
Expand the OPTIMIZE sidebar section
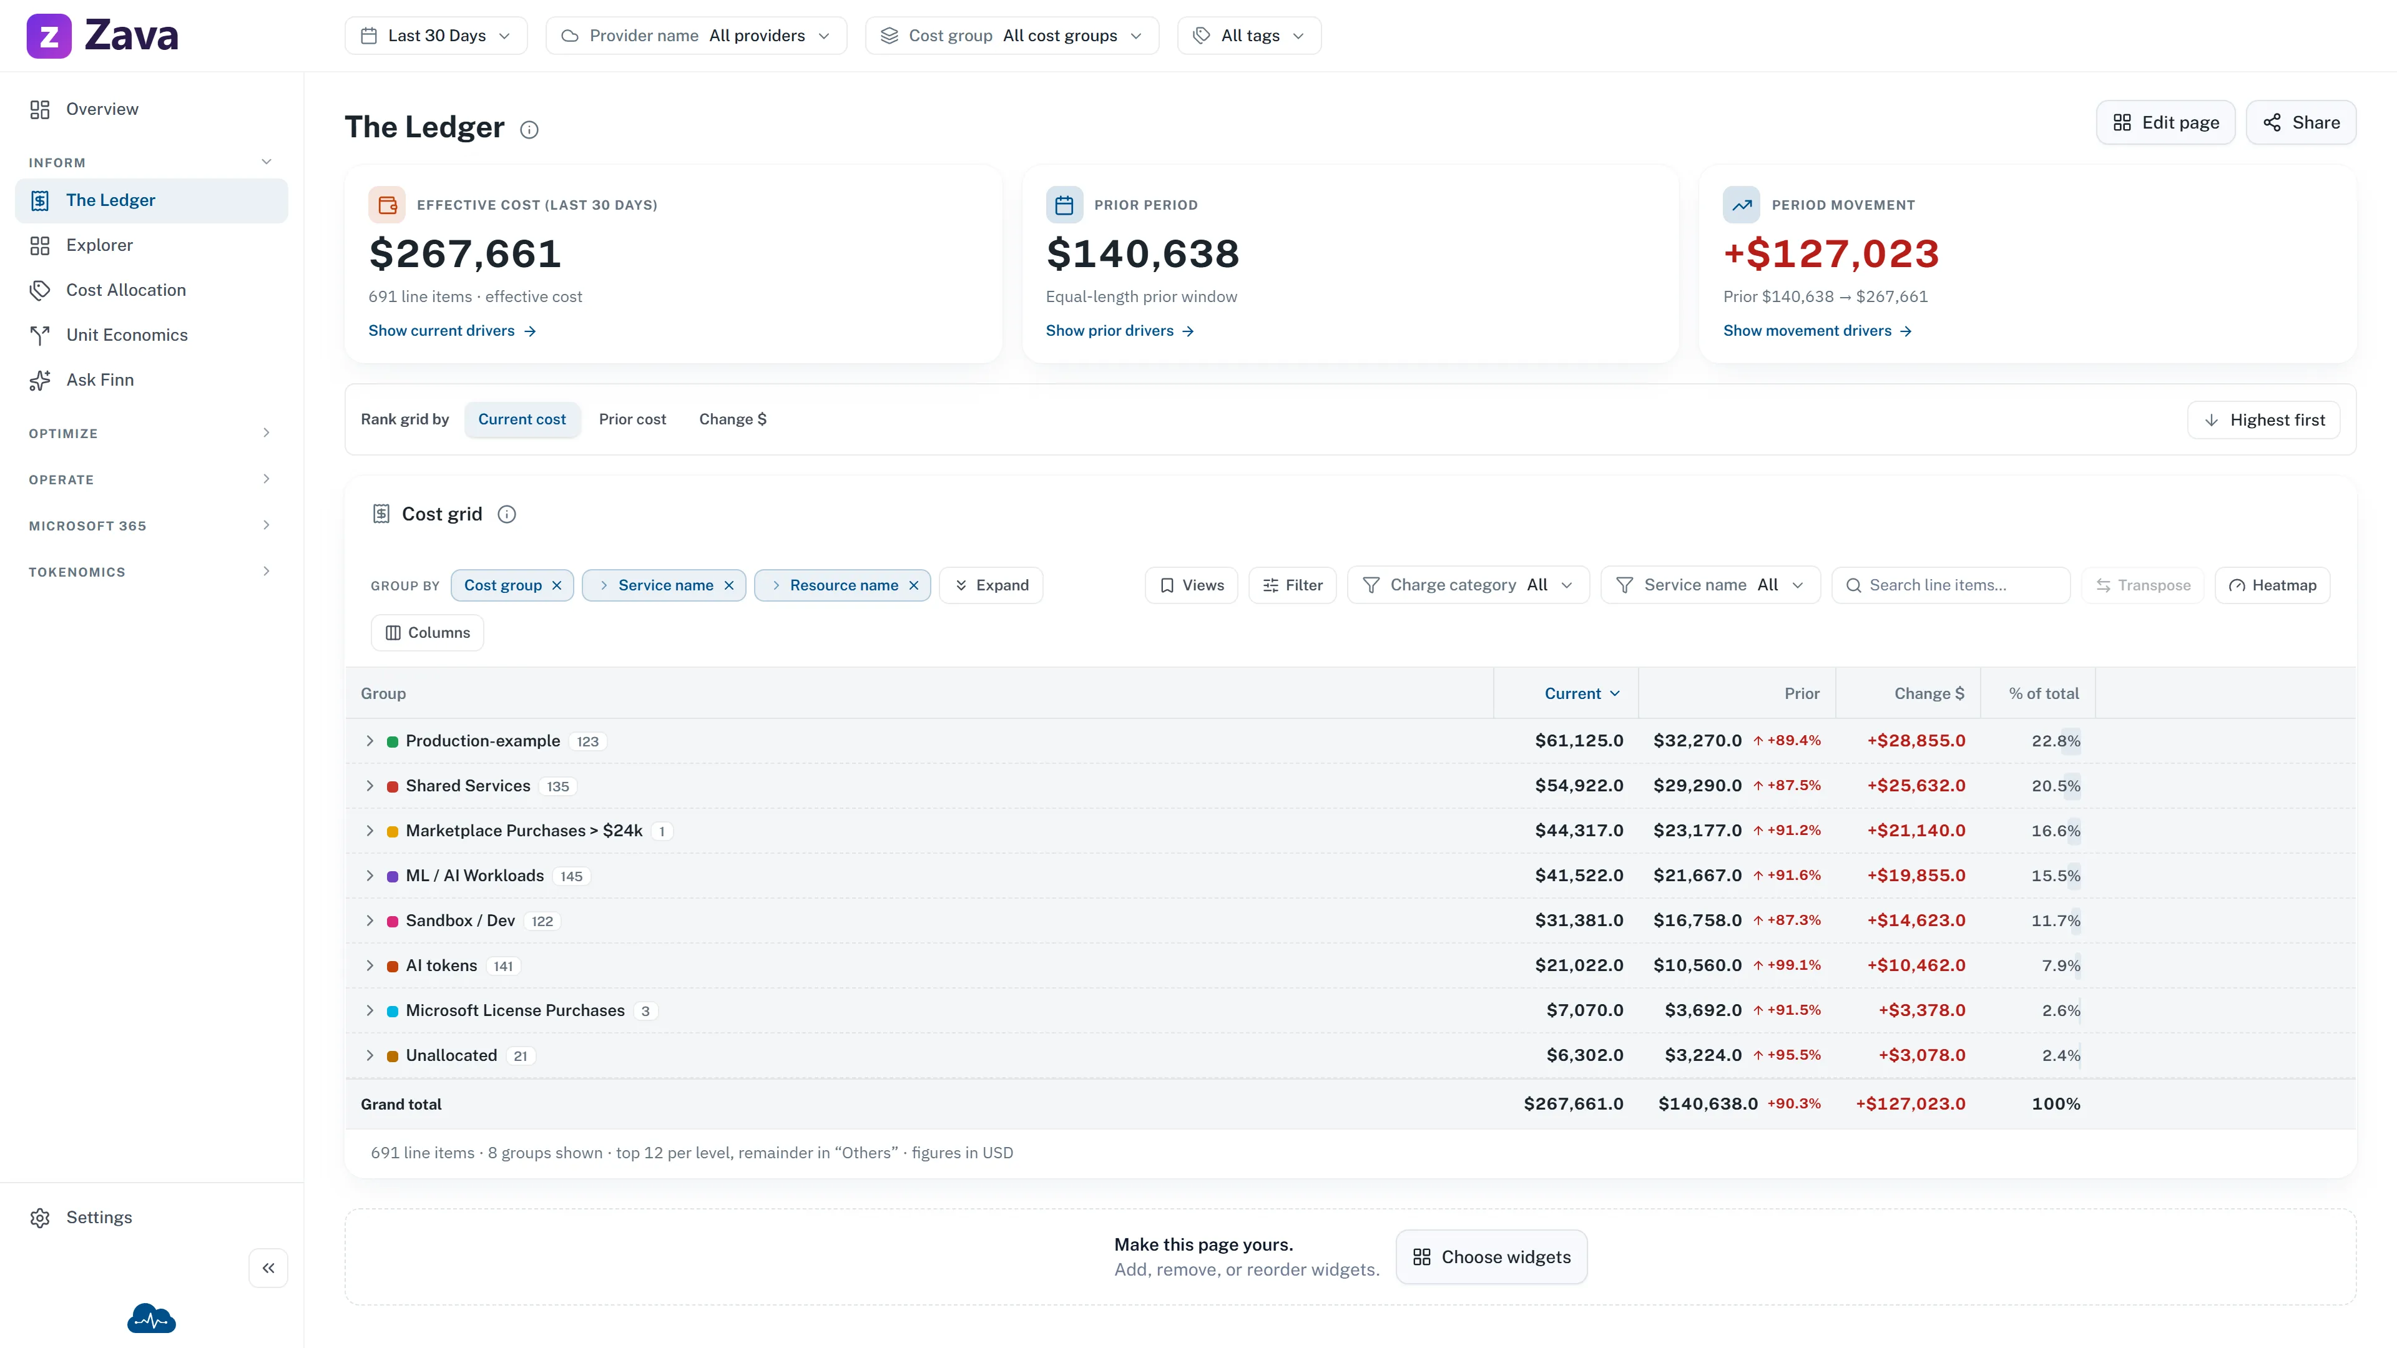coord(152,434)
